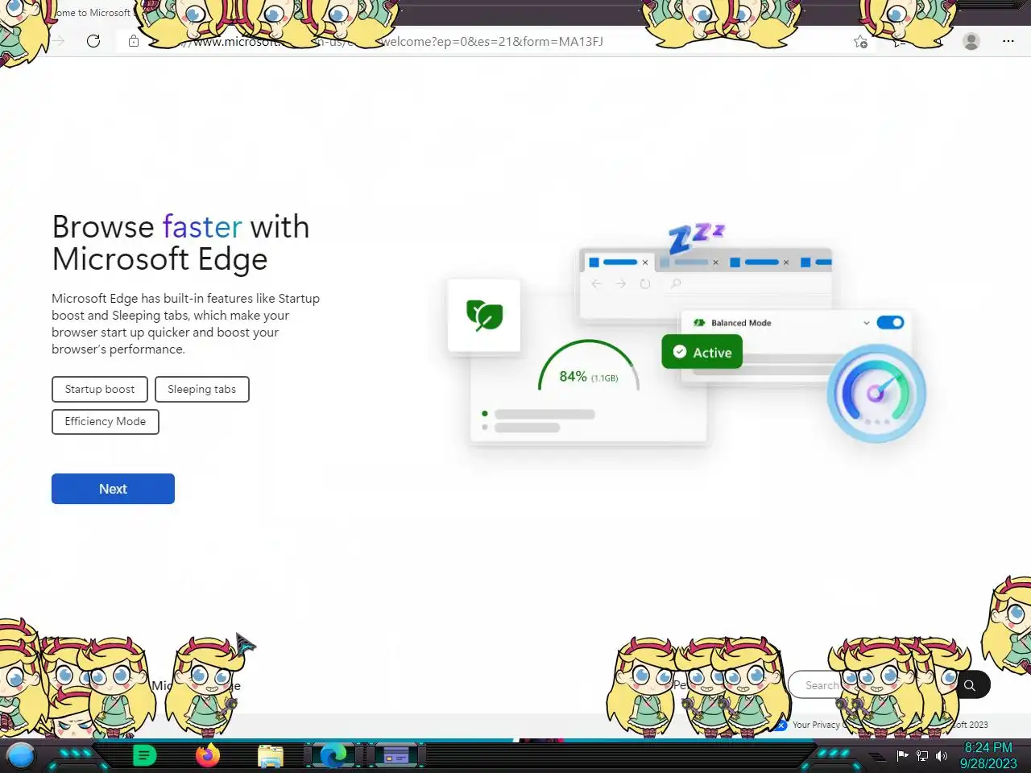
Task: Open File Explorer from the taskbar
Action: [x=271, y=755]
